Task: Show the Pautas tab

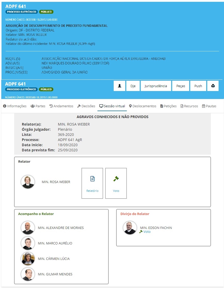Action: [x=209, y=106]
